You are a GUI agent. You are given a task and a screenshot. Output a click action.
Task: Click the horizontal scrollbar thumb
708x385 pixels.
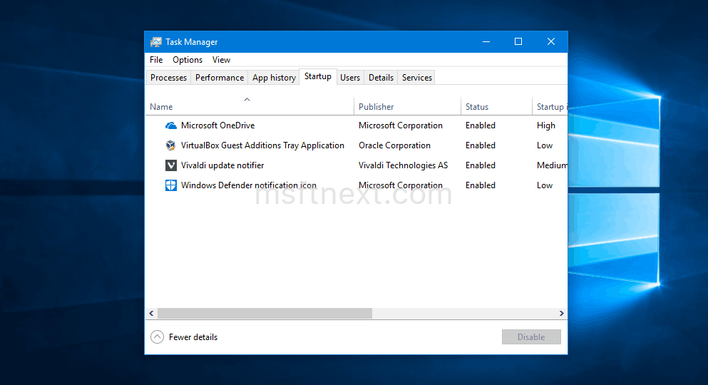265,313
